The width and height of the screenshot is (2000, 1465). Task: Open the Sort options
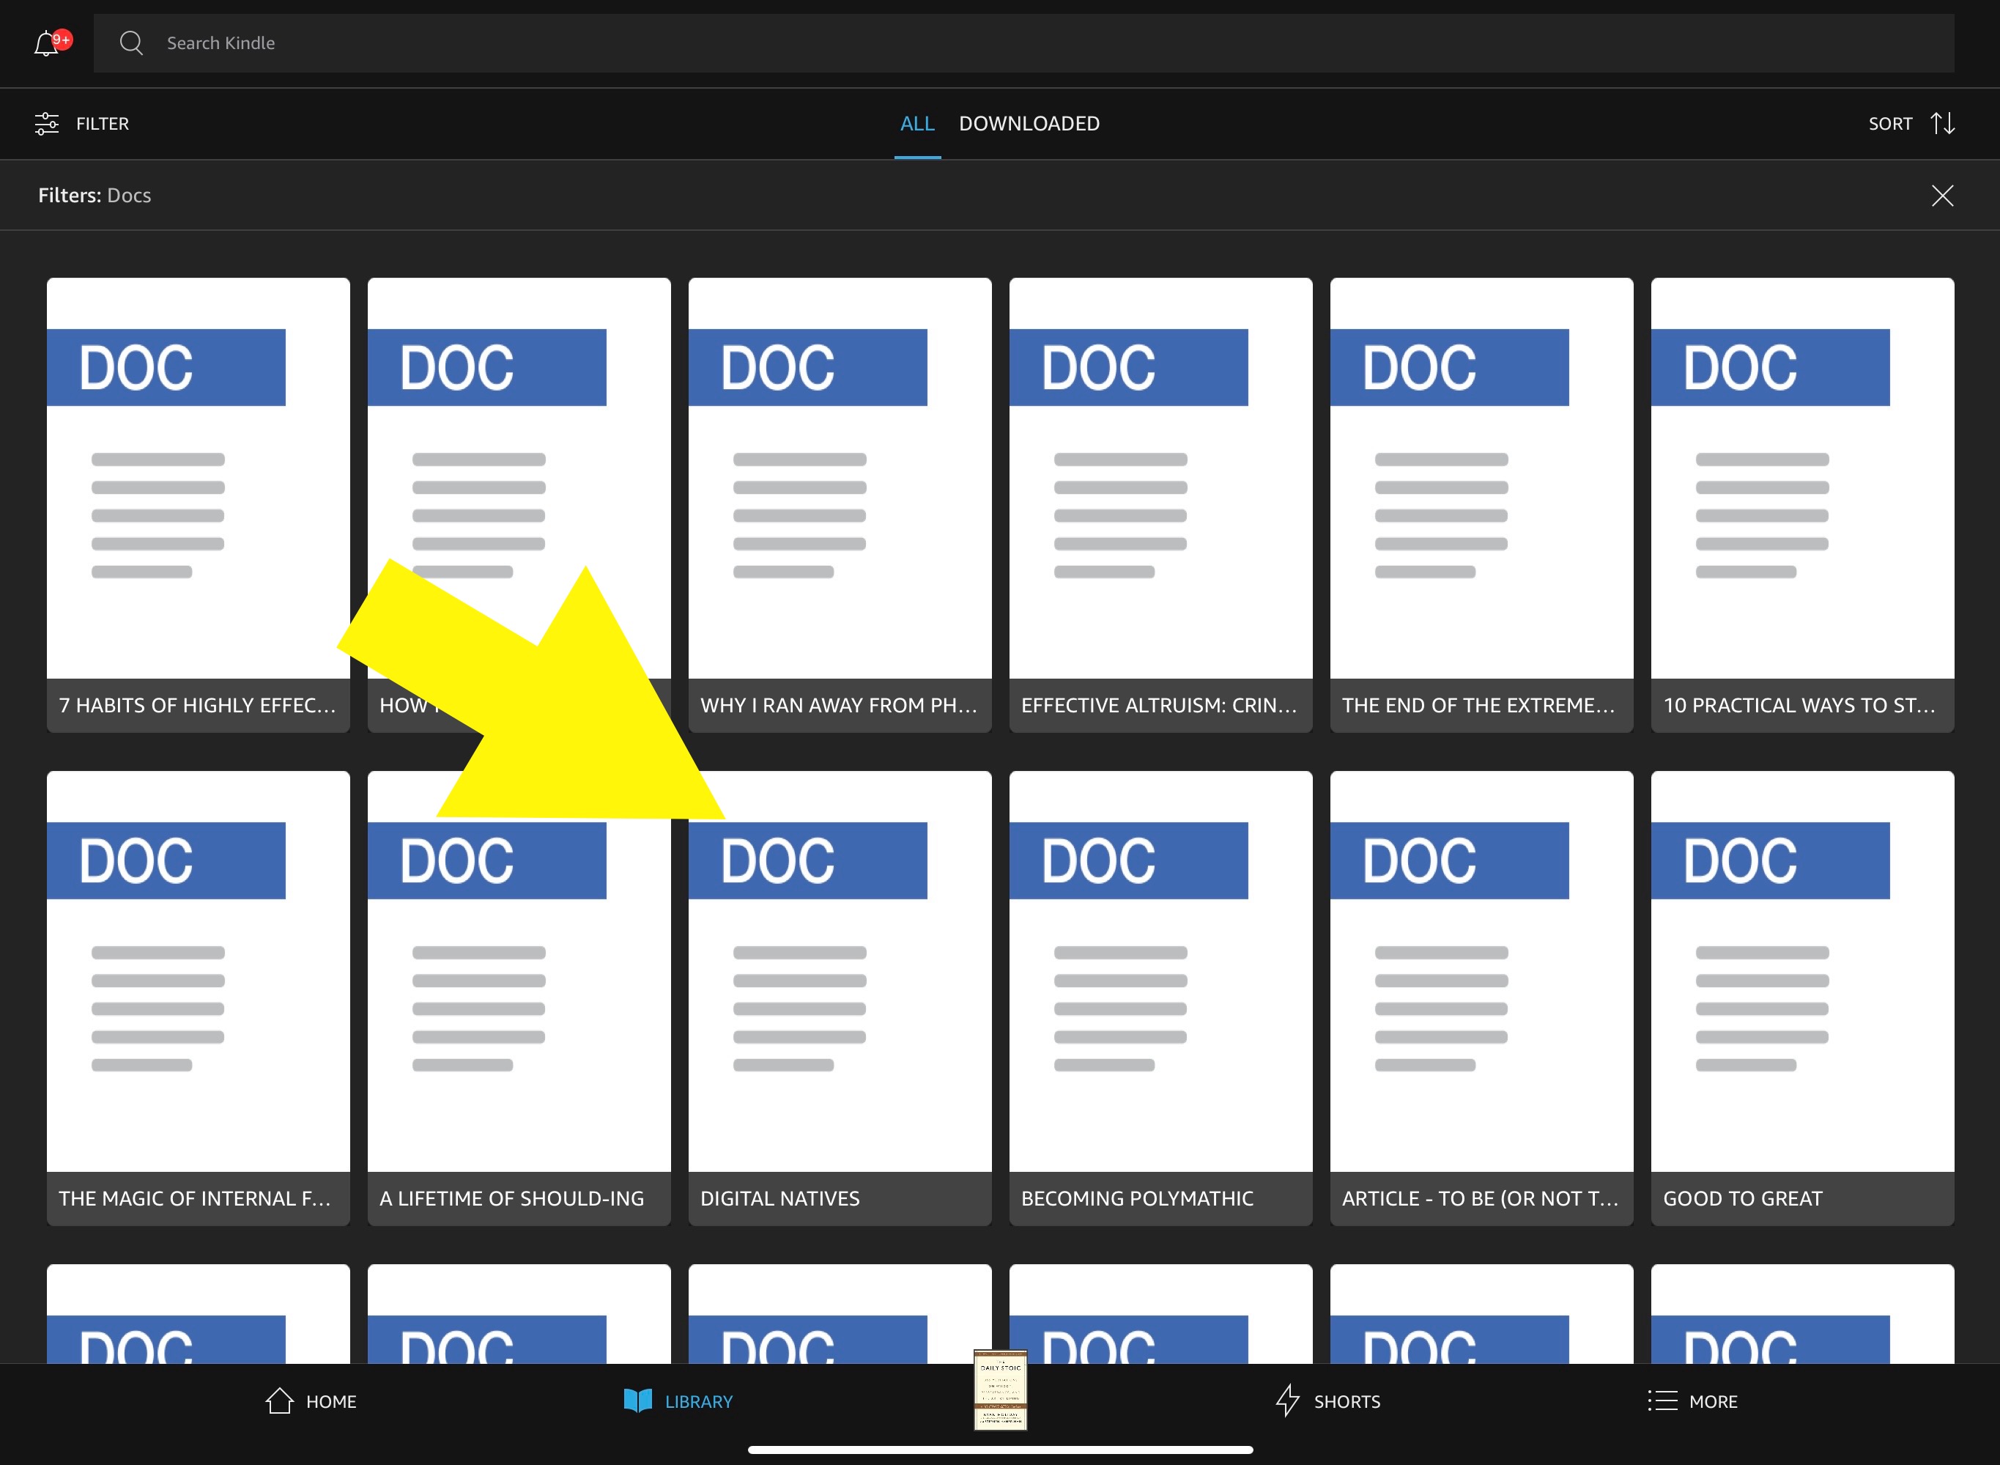pos(1890,123)
